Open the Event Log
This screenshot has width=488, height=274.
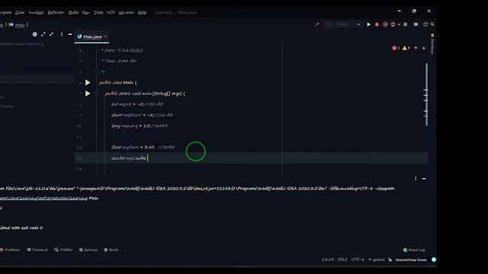click(414, 250)
